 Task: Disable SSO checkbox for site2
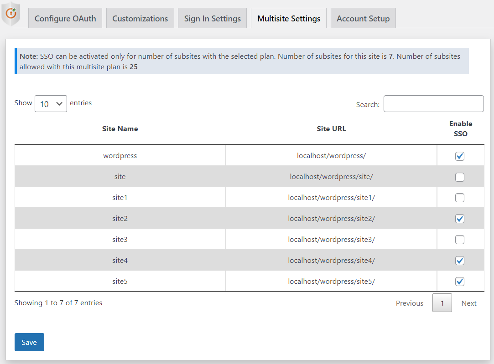(460, 219)
